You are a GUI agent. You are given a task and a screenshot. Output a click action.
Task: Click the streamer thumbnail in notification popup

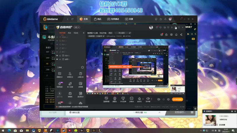[211, 120]
